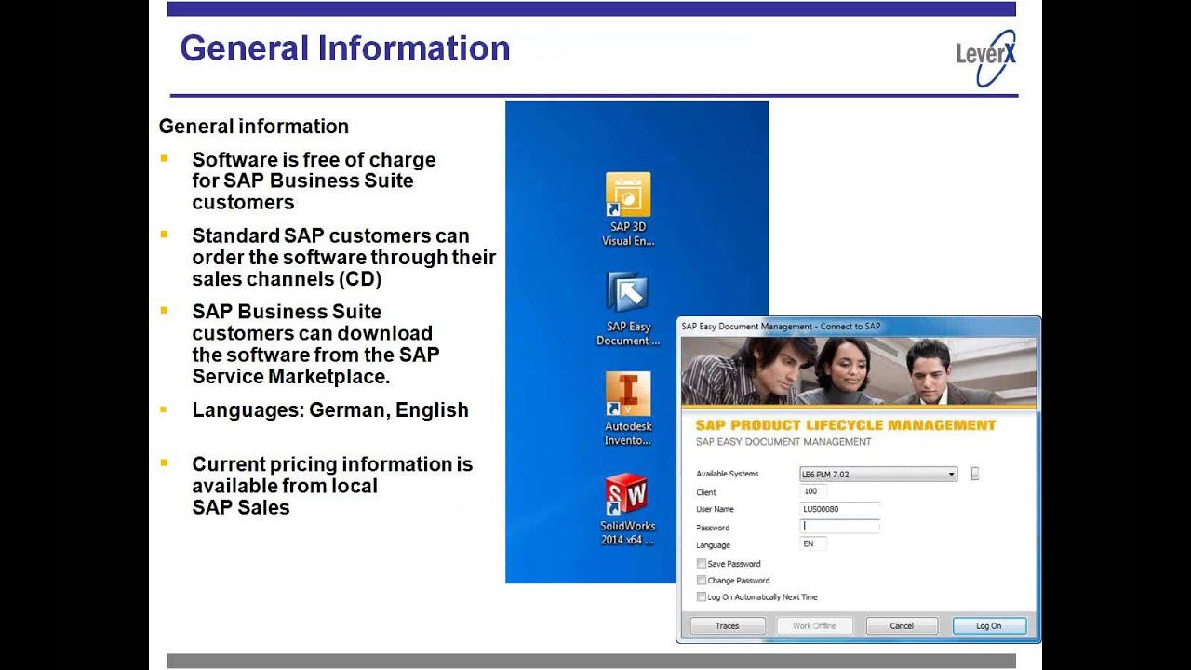Viewport: 1191px width, 670px height.
Task: Select the Language field showing EN
Action: click(x=813, y=544)
